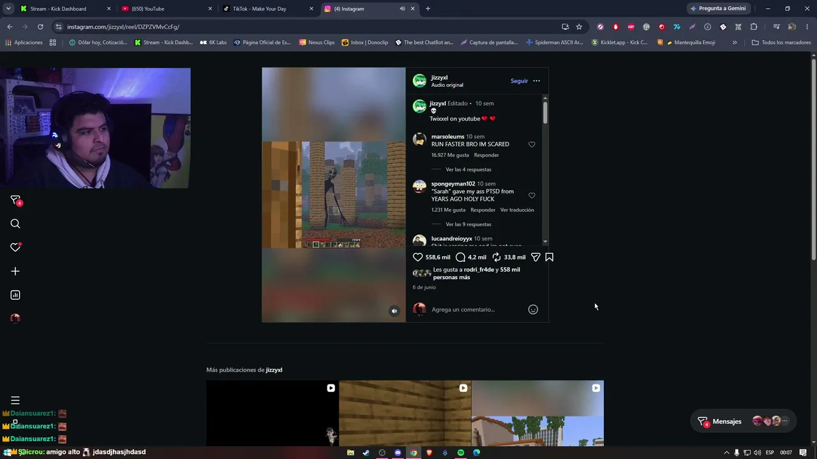Create a new post with plus icon
Screen dimensions: 817x459
[x=15, y=271]
